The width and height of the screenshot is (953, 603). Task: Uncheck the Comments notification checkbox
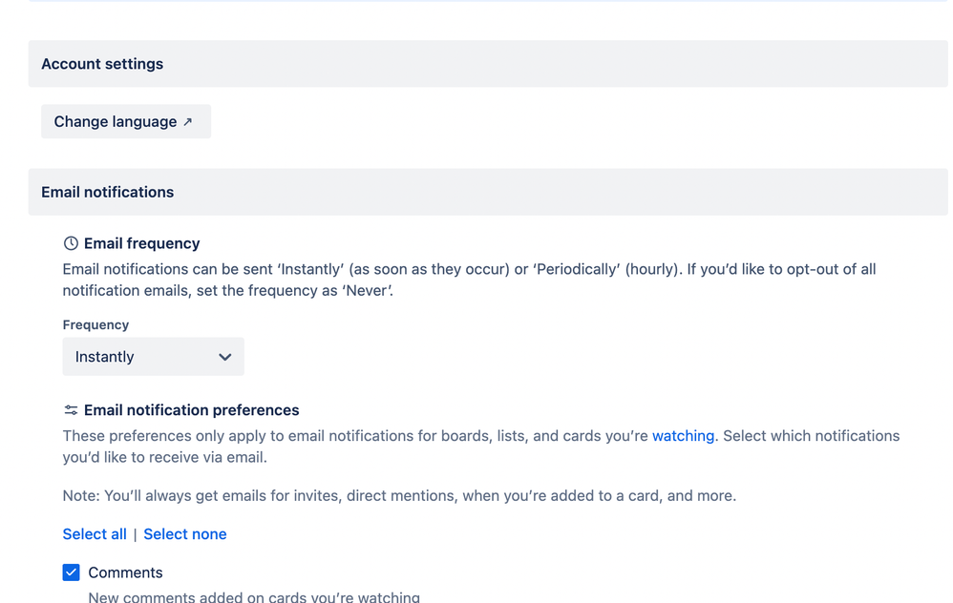[71, 572]
